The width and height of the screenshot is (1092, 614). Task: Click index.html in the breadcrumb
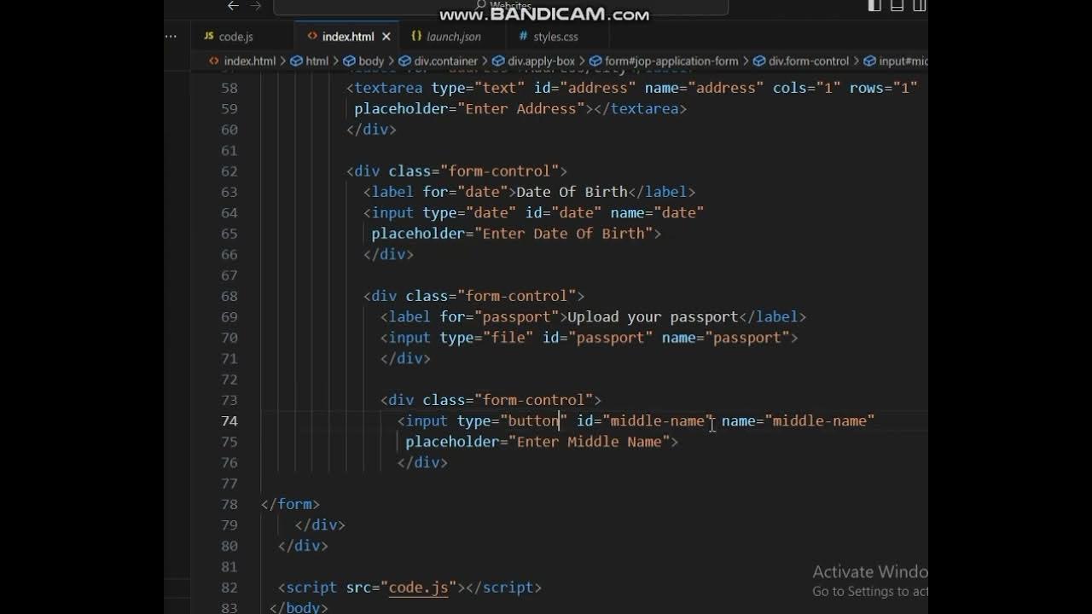pyautogui.click(x=249, y=61)
